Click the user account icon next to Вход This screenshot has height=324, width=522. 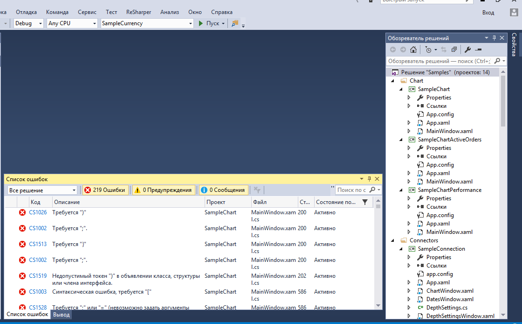(511, 12)
